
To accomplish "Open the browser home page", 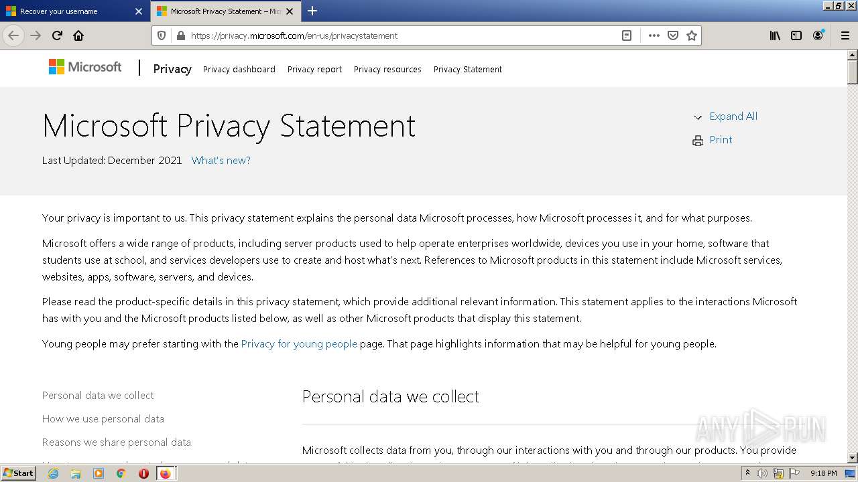I will point(78,35).
